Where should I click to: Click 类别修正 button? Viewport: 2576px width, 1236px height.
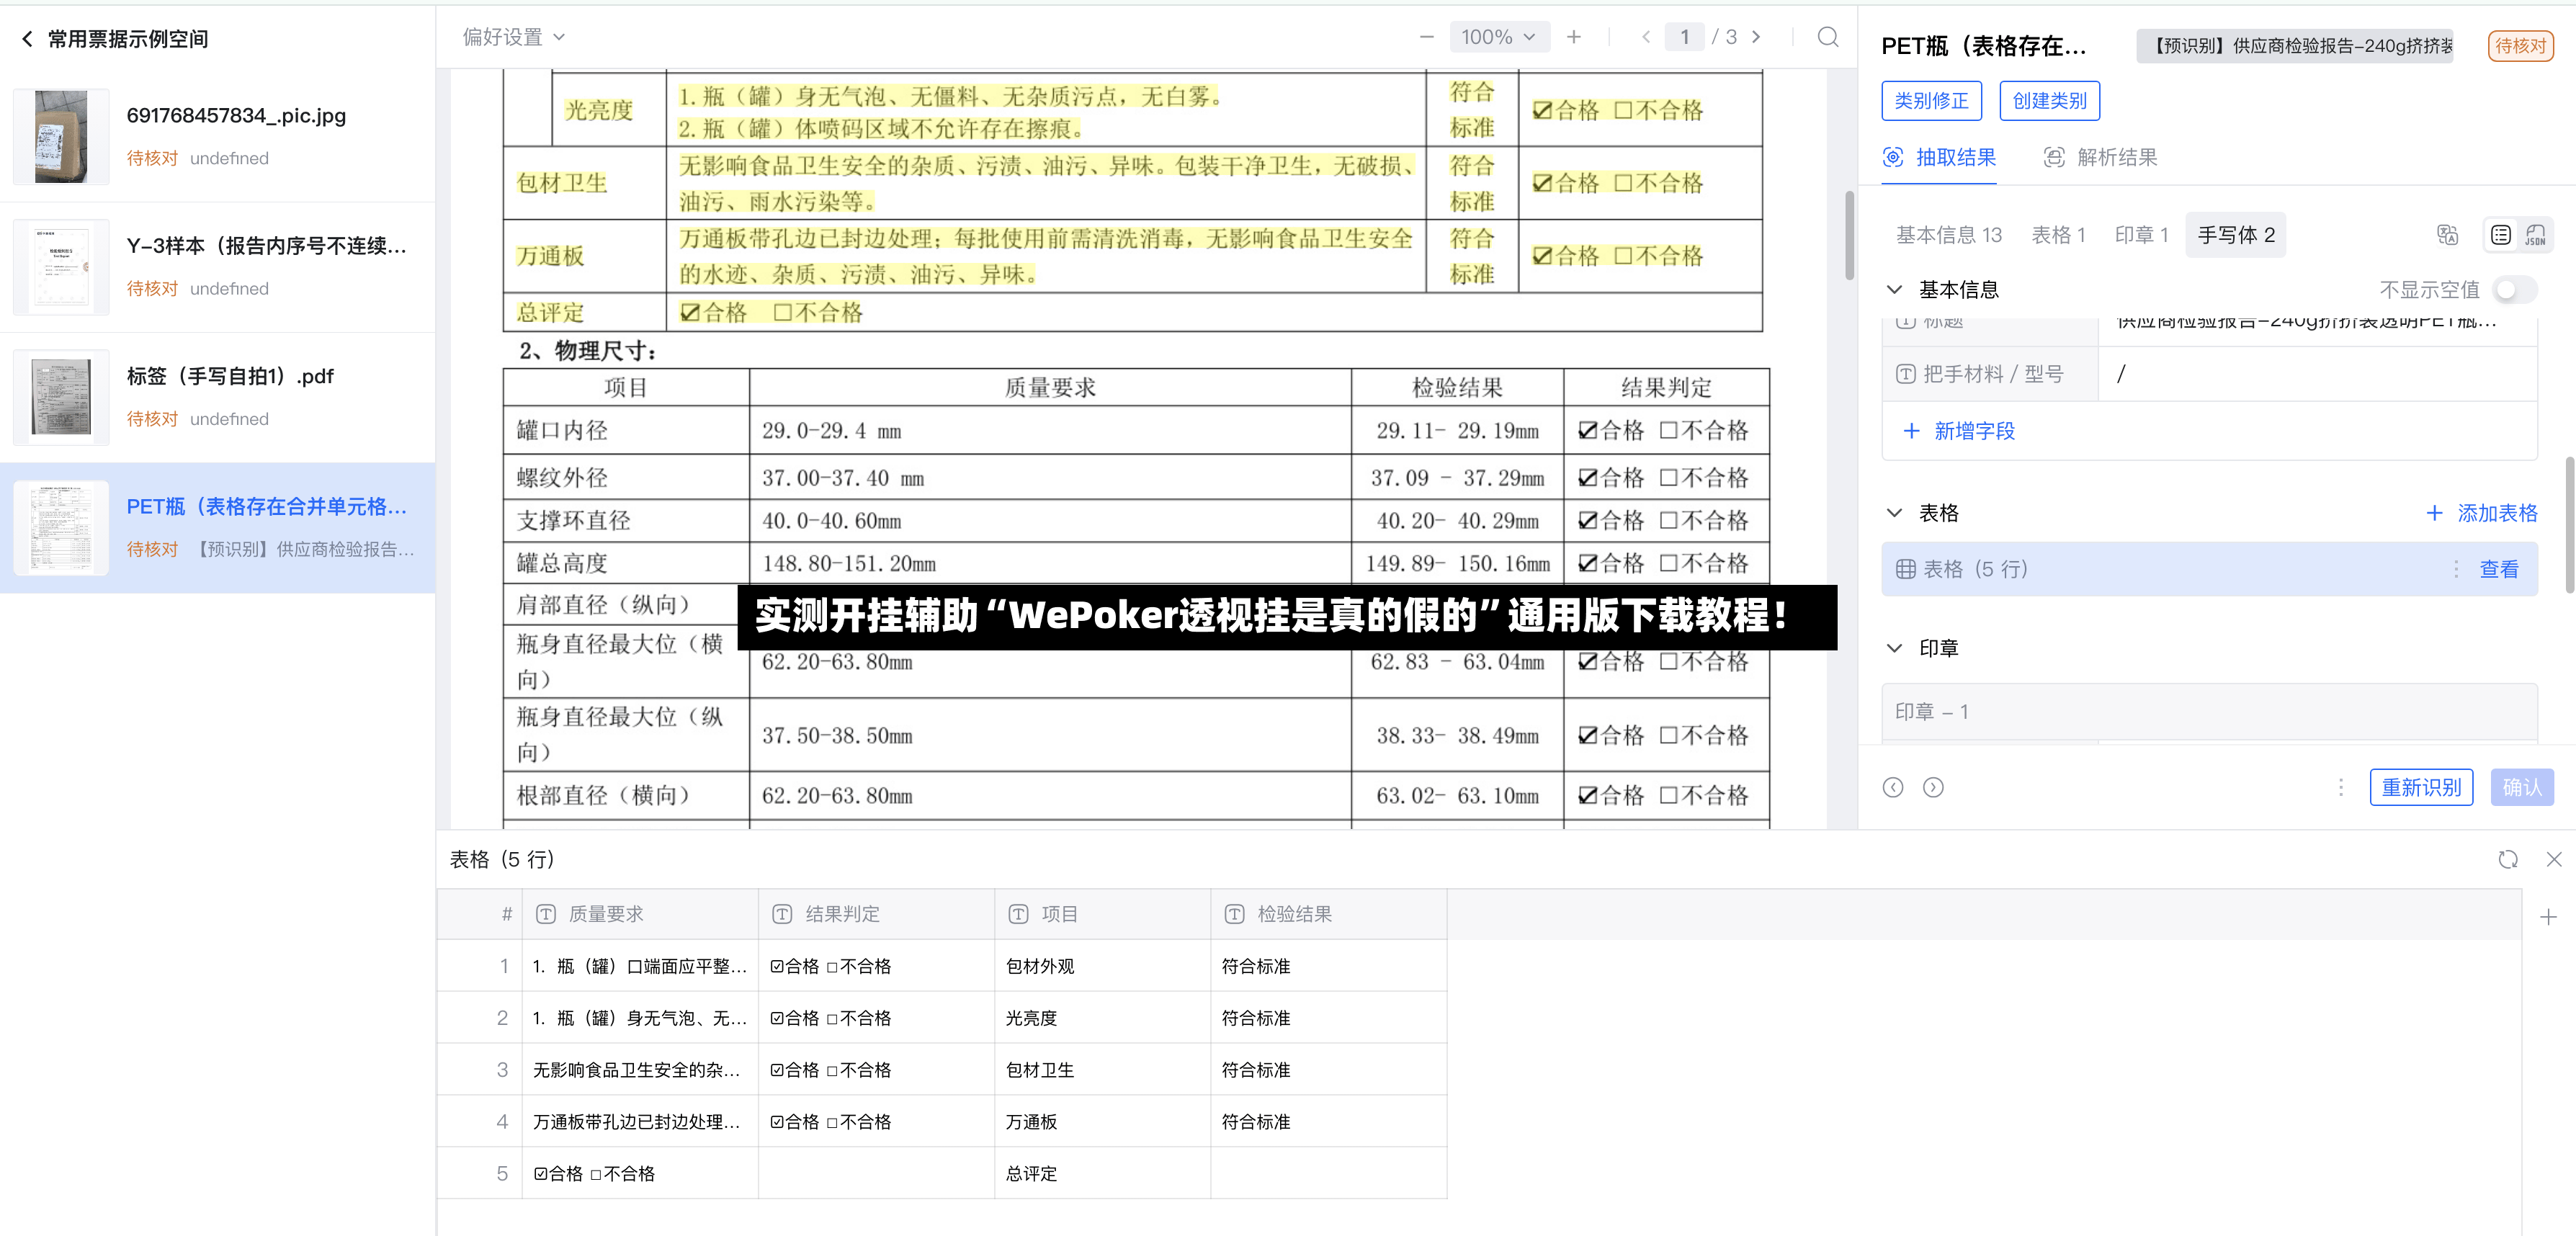click(1931, 101)
